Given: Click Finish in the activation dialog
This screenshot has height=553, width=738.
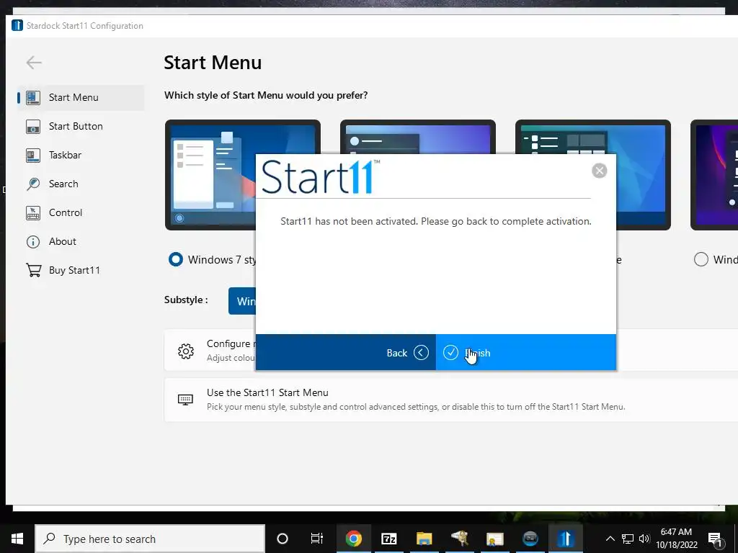Looking at the screenshot, I should click(x=525, y=353).
